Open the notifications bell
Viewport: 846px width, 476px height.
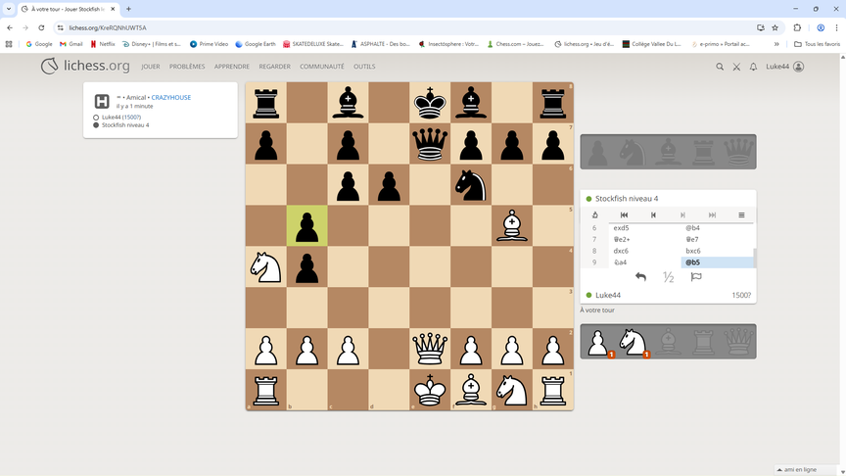pyautogui.click(x=753, y=67)
